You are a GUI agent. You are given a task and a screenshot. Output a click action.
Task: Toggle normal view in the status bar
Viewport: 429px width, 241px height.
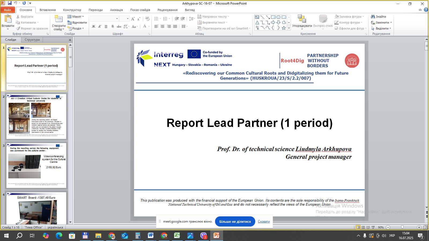[358, 227]
